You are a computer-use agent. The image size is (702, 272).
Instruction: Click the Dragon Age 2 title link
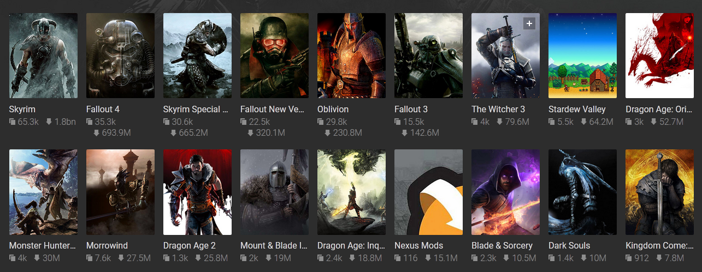click(190, 246)
